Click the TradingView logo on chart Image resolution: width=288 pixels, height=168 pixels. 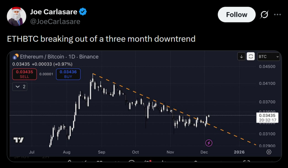pyautogui.click(x=19, y=140)
